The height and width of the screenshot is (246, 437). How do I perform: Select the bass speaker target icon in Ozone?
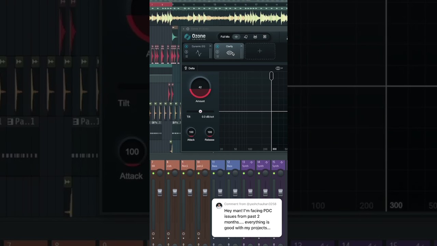click(x=265, y=37)
